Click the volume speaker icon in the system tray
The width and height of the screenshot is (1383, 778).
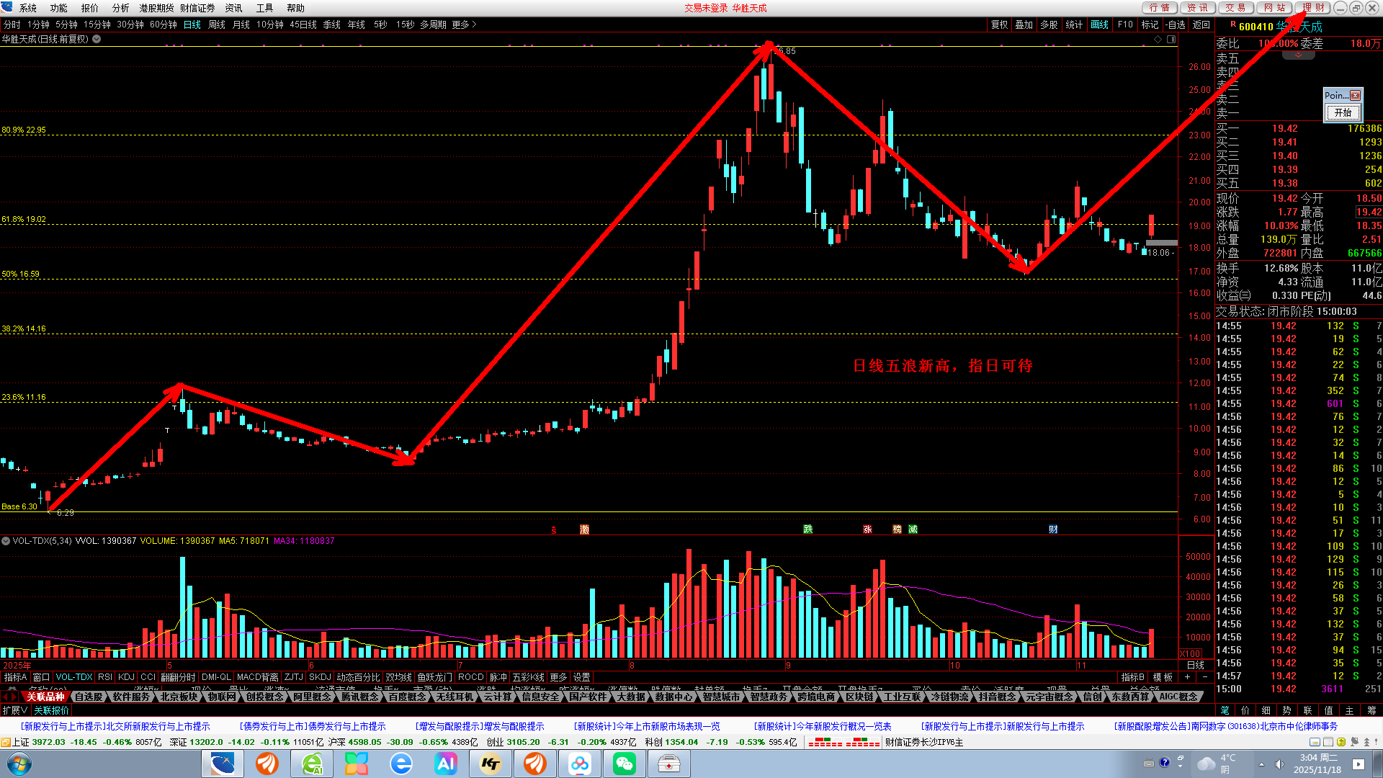click(x=1279, y=764)
